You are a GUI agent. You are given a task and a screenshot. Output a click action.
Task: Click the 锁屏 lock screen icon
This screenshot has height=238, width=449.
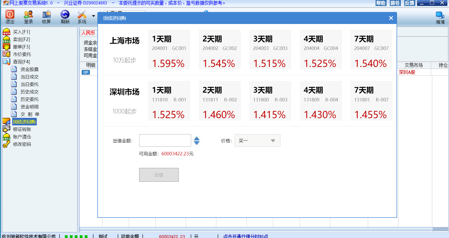click(x=46, y=17)
